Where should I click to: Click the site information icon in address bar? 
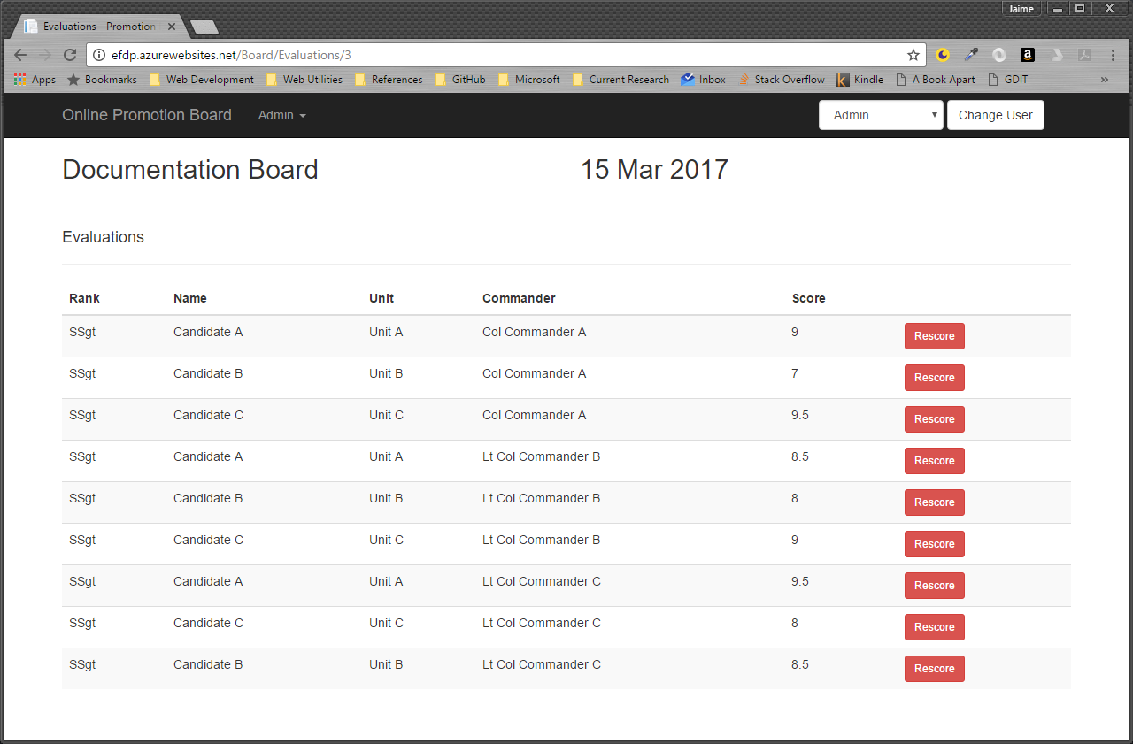coord(99,55)
